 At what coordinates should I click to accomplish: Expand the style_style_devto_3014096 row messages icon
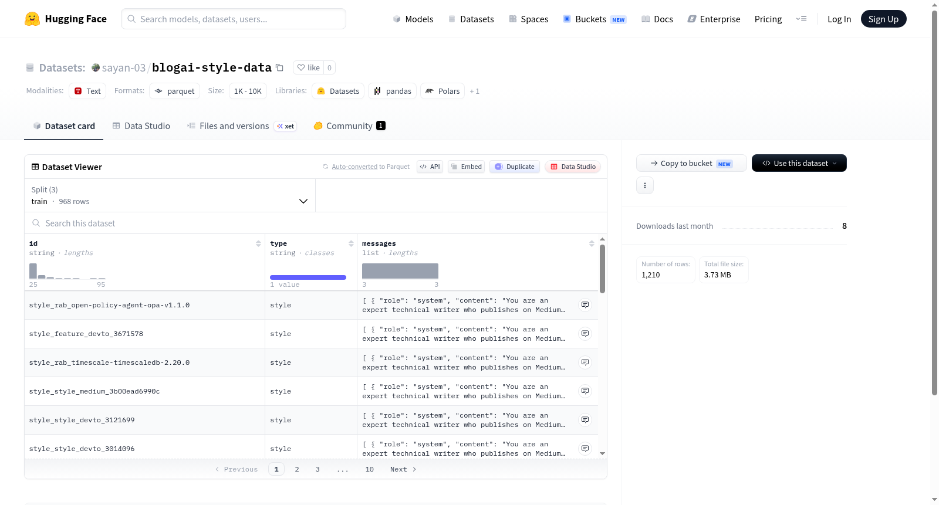(585, 449)
